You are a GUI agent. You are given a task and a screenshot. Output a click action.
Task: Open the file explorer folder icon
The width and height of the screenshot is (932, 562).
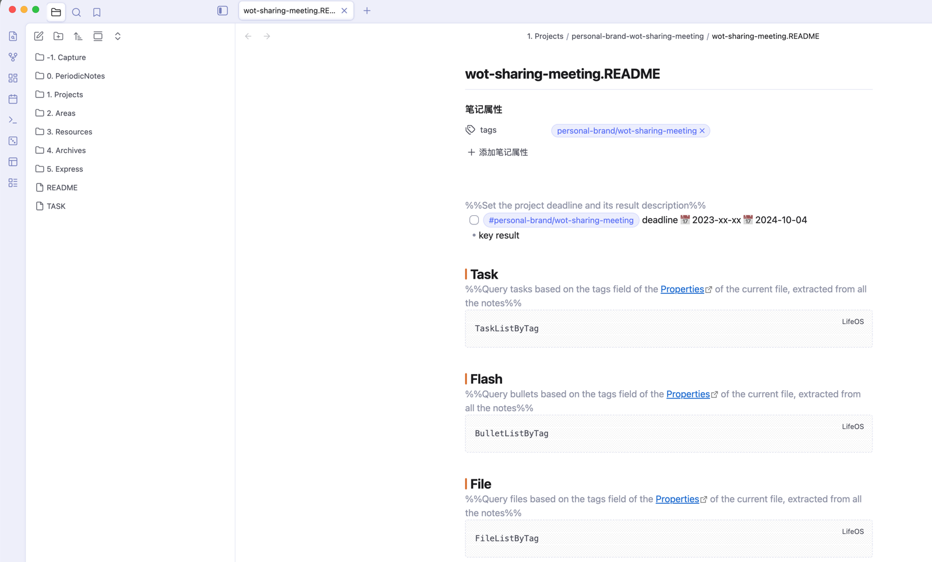(x=56, y=12)
